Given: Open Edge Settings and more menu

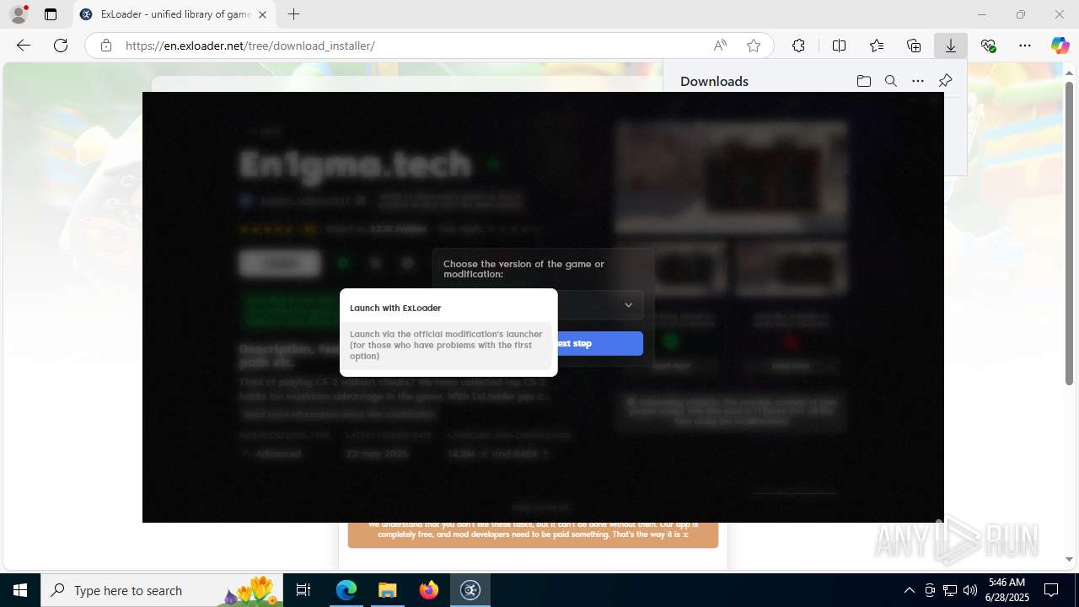Looking at the screenshot, I should (1025, 46).
